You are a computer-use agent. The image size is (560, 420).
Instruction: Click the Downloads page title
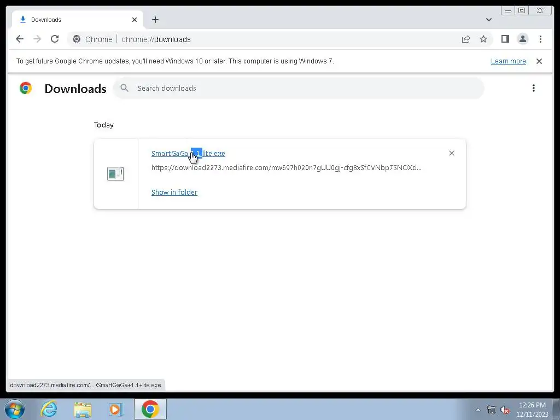75,89
